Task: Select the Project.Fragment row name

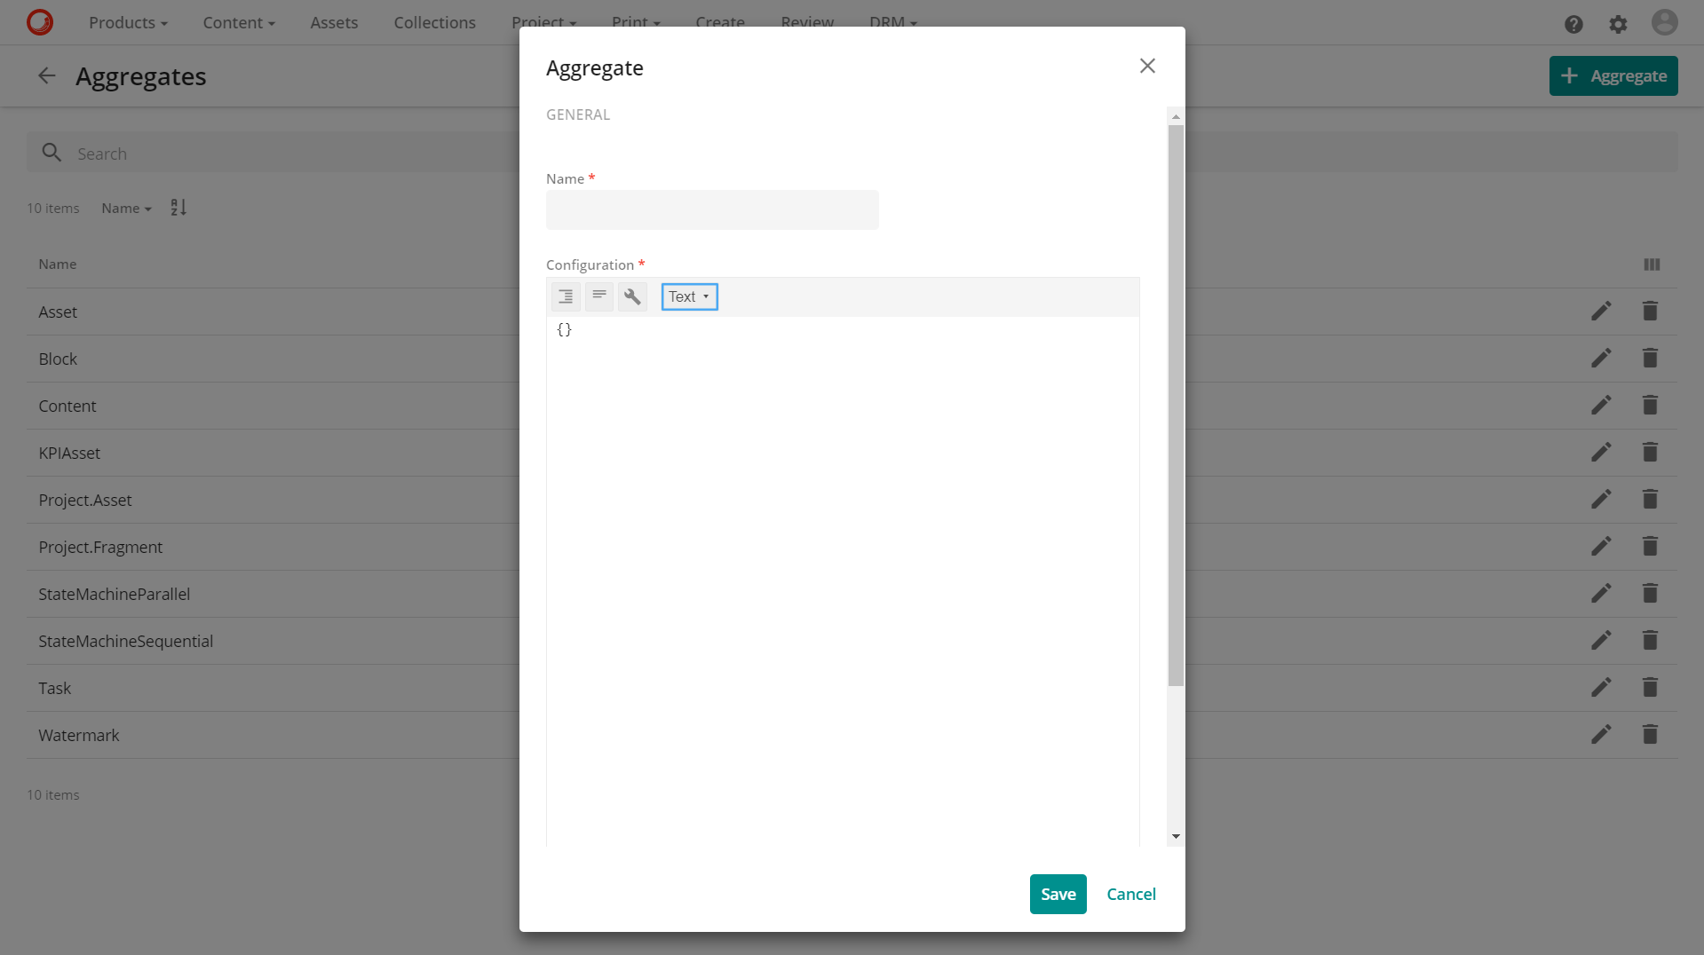Action: pyautogui.click(x=100, y=548)
